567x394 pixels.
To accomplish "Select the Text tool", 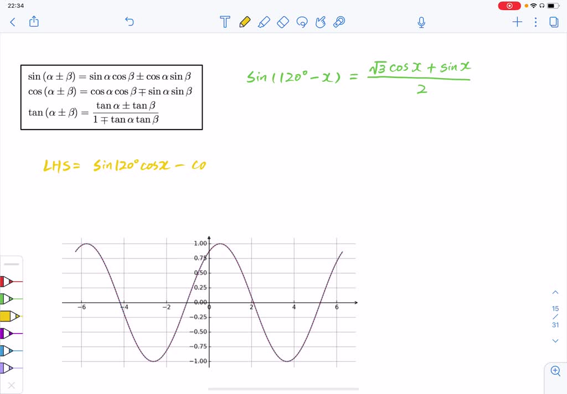I will click(224, 22).
